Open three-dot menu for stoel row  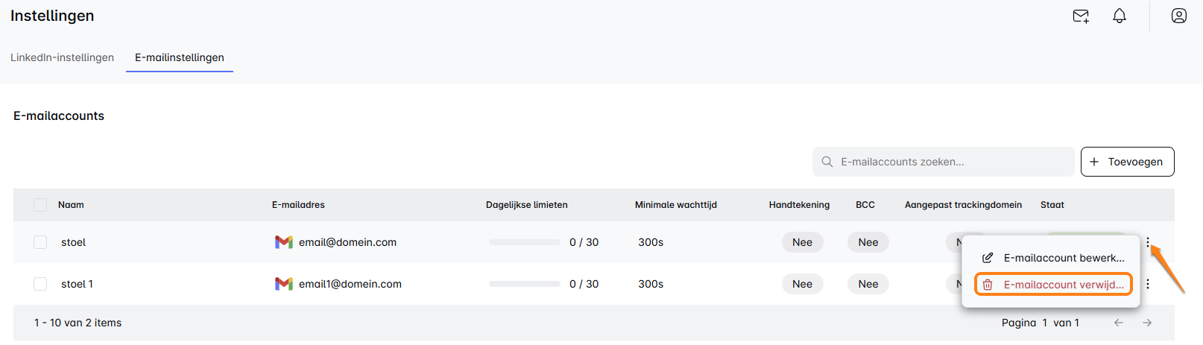[1149, 242]
